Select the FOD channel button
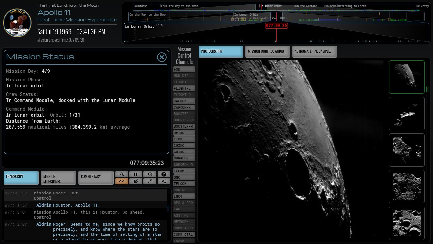Screen dimensions: 433x244 click(x=184, y=69)
